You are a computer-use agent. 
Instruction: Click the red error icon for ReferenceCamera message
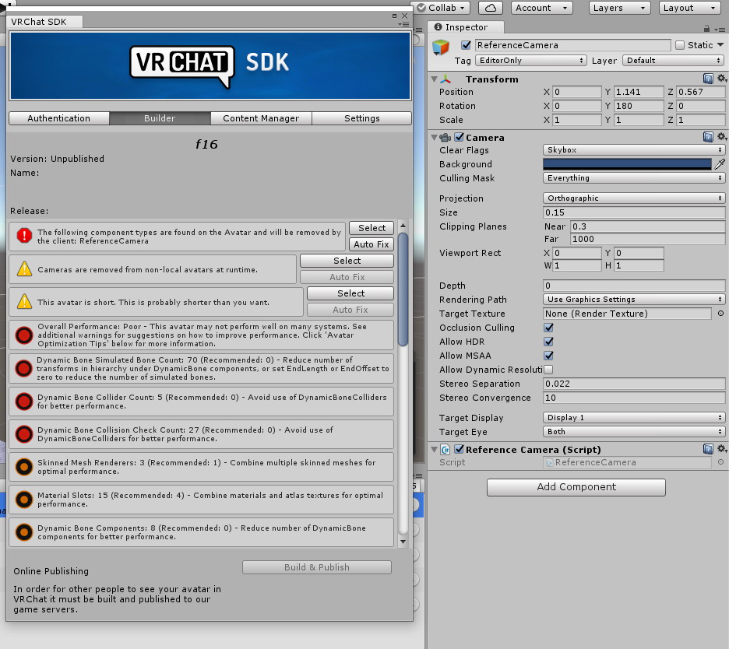(x=24, y=236)
